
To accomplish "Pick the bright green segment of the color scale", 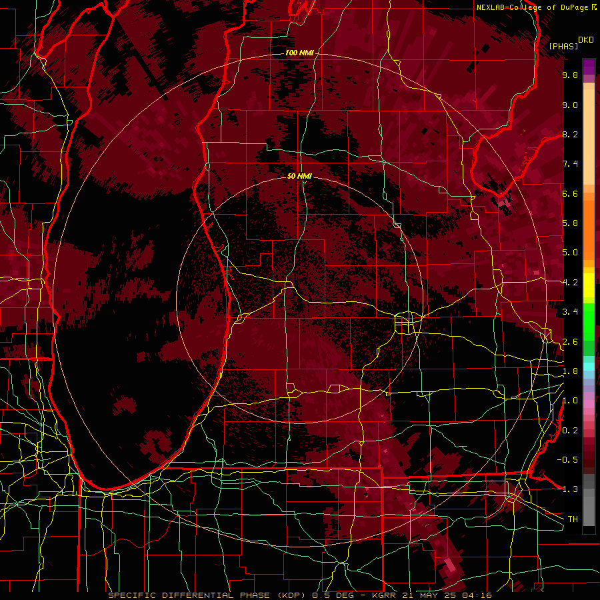I will click(x=589, y=321).
